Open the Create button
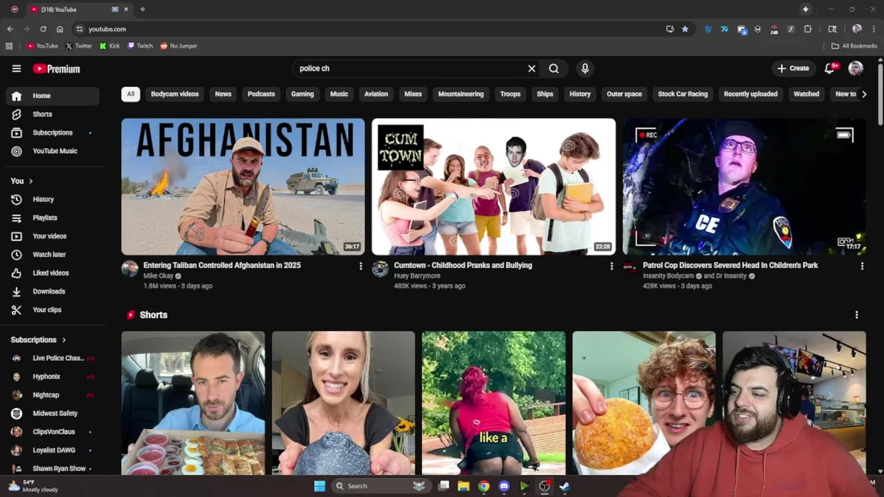Image resolution: width=884 pixels, height=497 pixels. coord(793,68)
